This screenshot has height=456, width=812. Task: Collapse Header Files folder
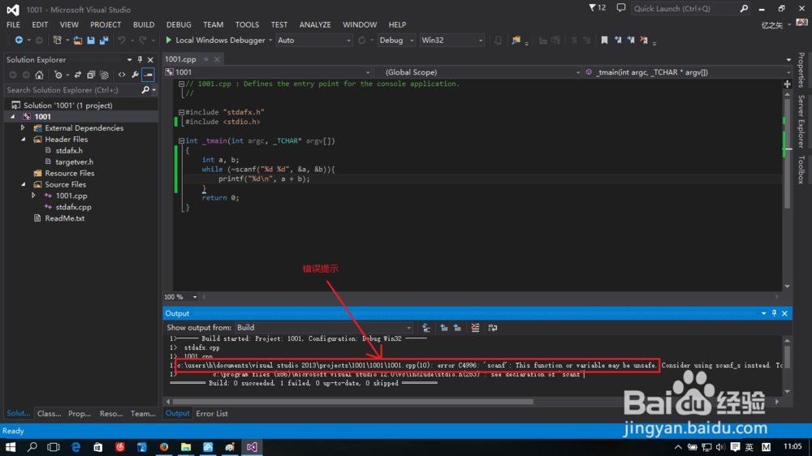pyautogui.click(x=23, y=140)
